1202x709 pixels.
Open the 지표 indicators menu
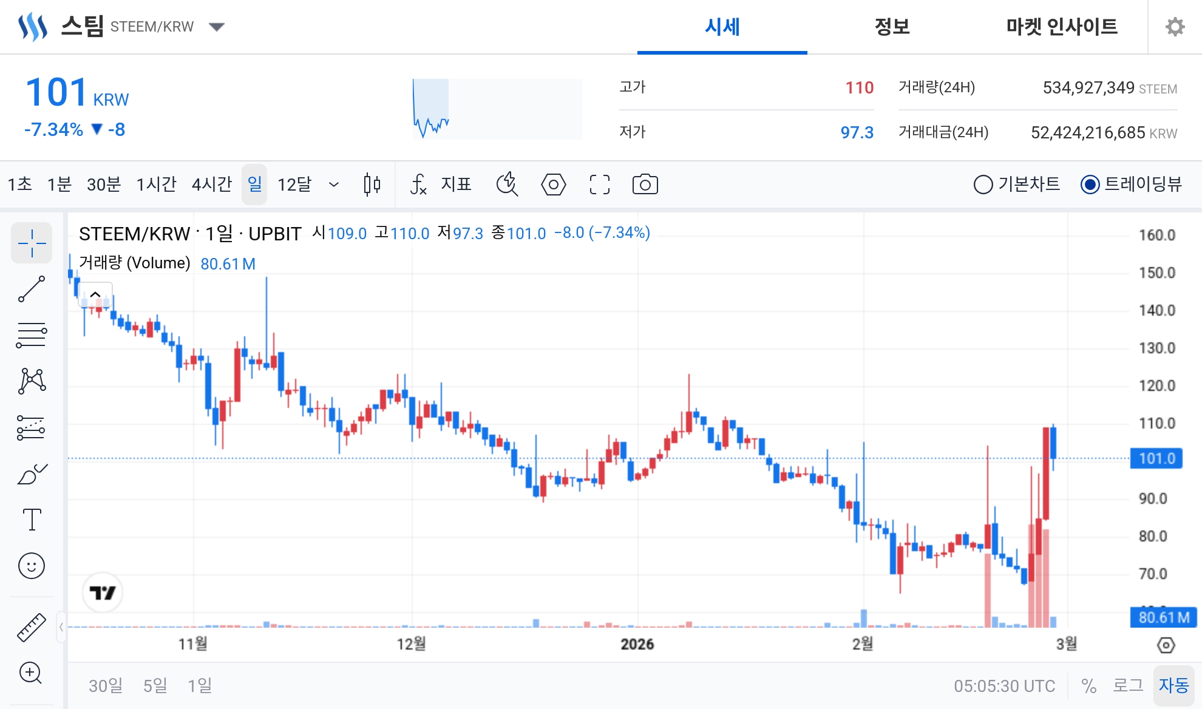[443, 184]
